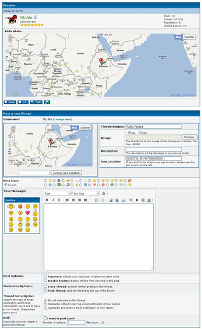Check the Close Thread option
Screen dimensions: 202x329
45,286
